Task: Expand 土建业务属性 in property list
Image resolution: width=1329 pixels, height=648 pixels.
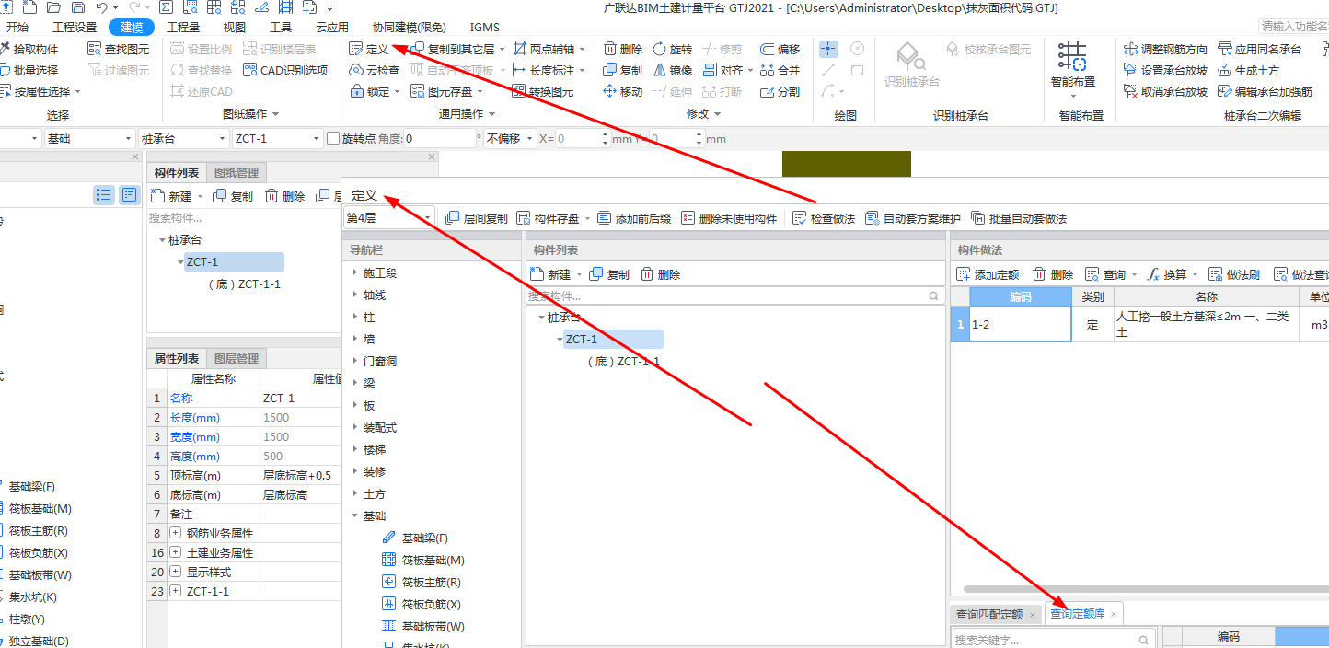Action: coord(175,552)
